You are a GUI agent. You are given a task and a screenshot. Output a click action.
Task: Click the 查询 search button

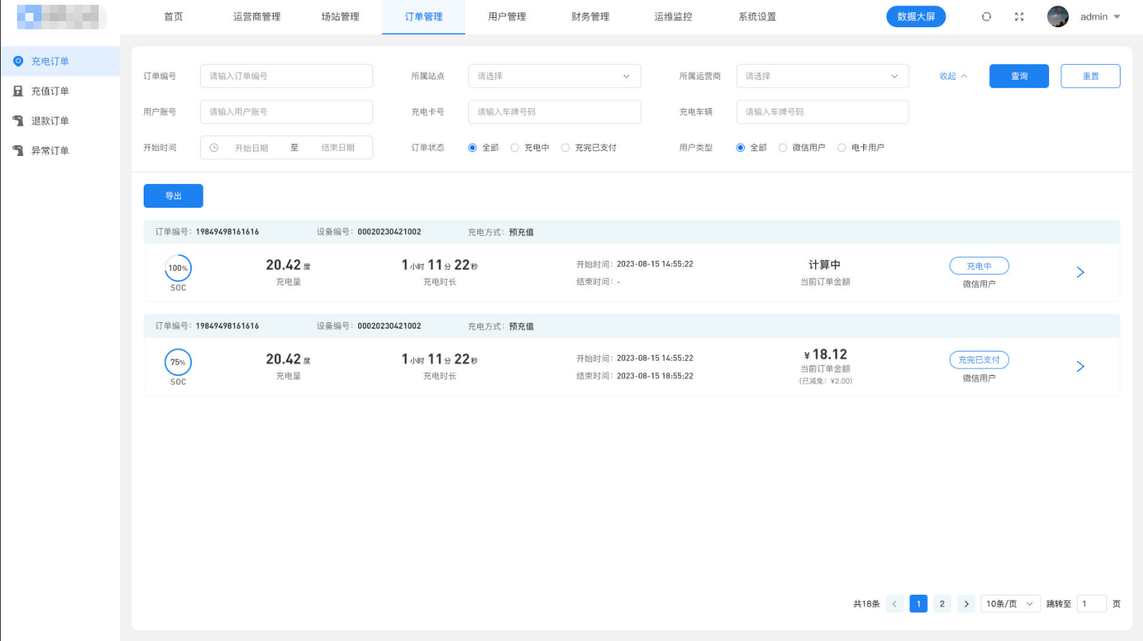[x=1019, y=76]
